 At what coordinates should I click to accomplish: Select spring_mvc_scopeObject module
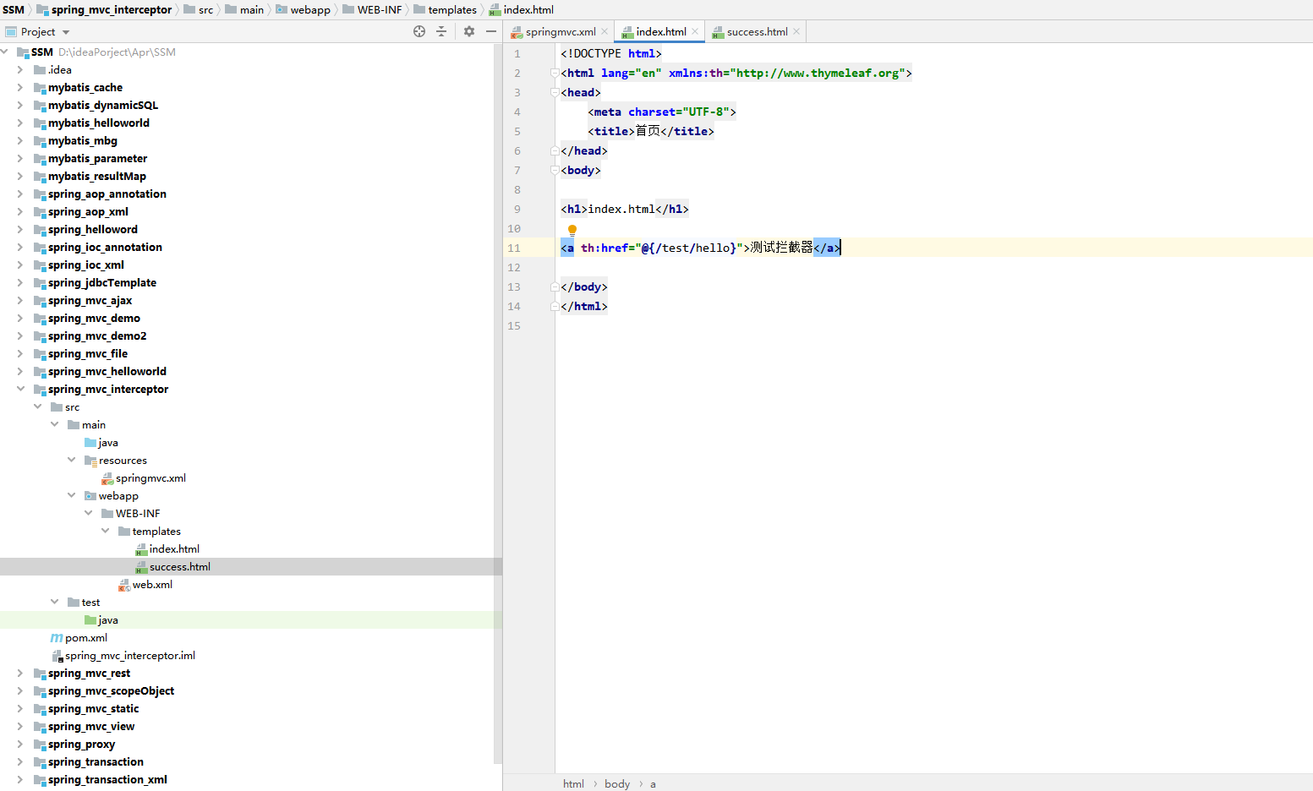pyautogui.click(x=111, y=691)
